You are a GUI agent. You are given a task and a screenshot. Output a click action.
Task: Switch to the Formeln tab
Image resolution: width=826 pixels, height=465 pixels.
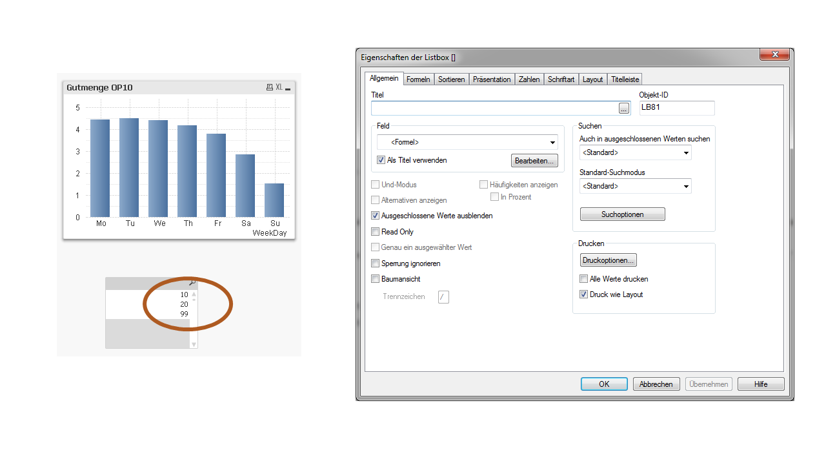418,79
